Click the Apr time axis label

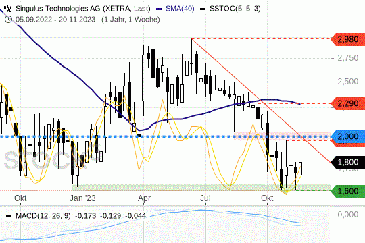145,198
